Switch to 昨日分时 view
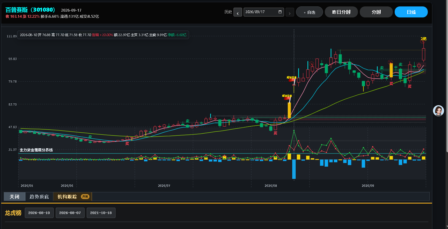The width and height of the screenshot is (448, 229). pyautogui.click(x=341, y=12)
